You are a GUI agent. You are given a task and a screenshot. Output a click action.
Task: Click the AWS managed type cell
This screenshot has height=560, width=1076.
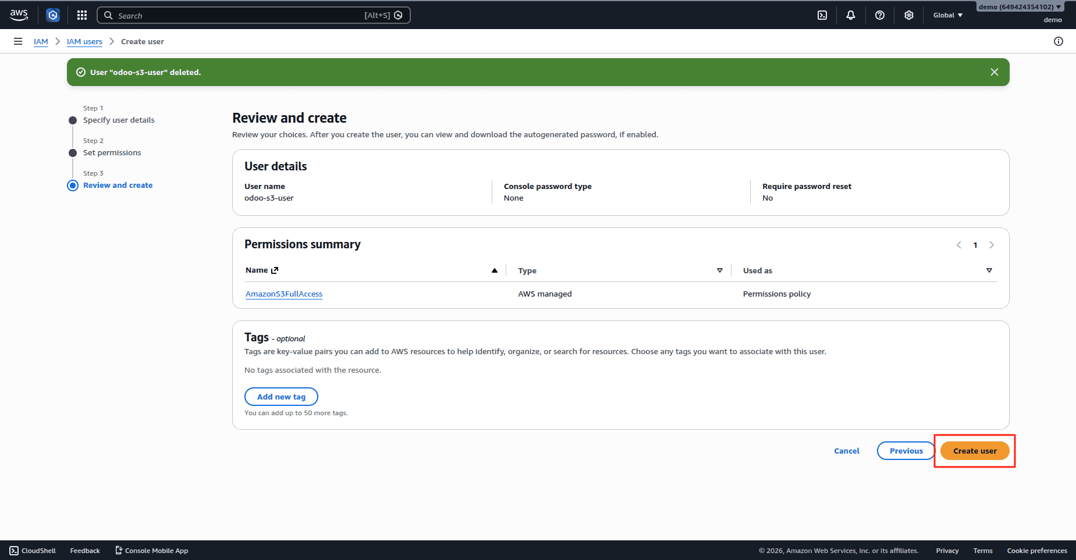tap(545, 294)
